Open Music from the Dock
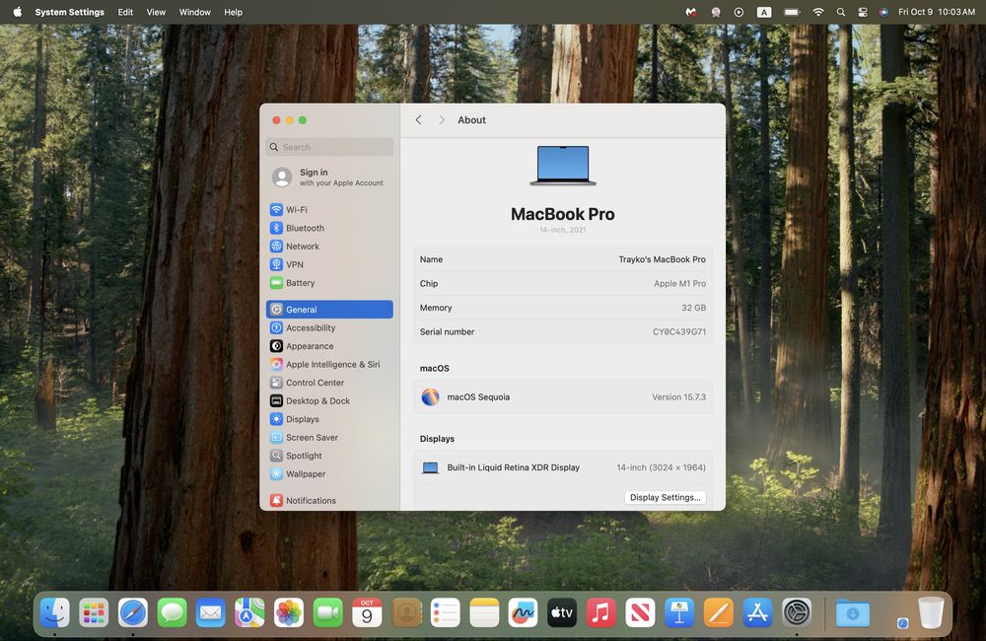986x641 pixels. click(601, 612)
